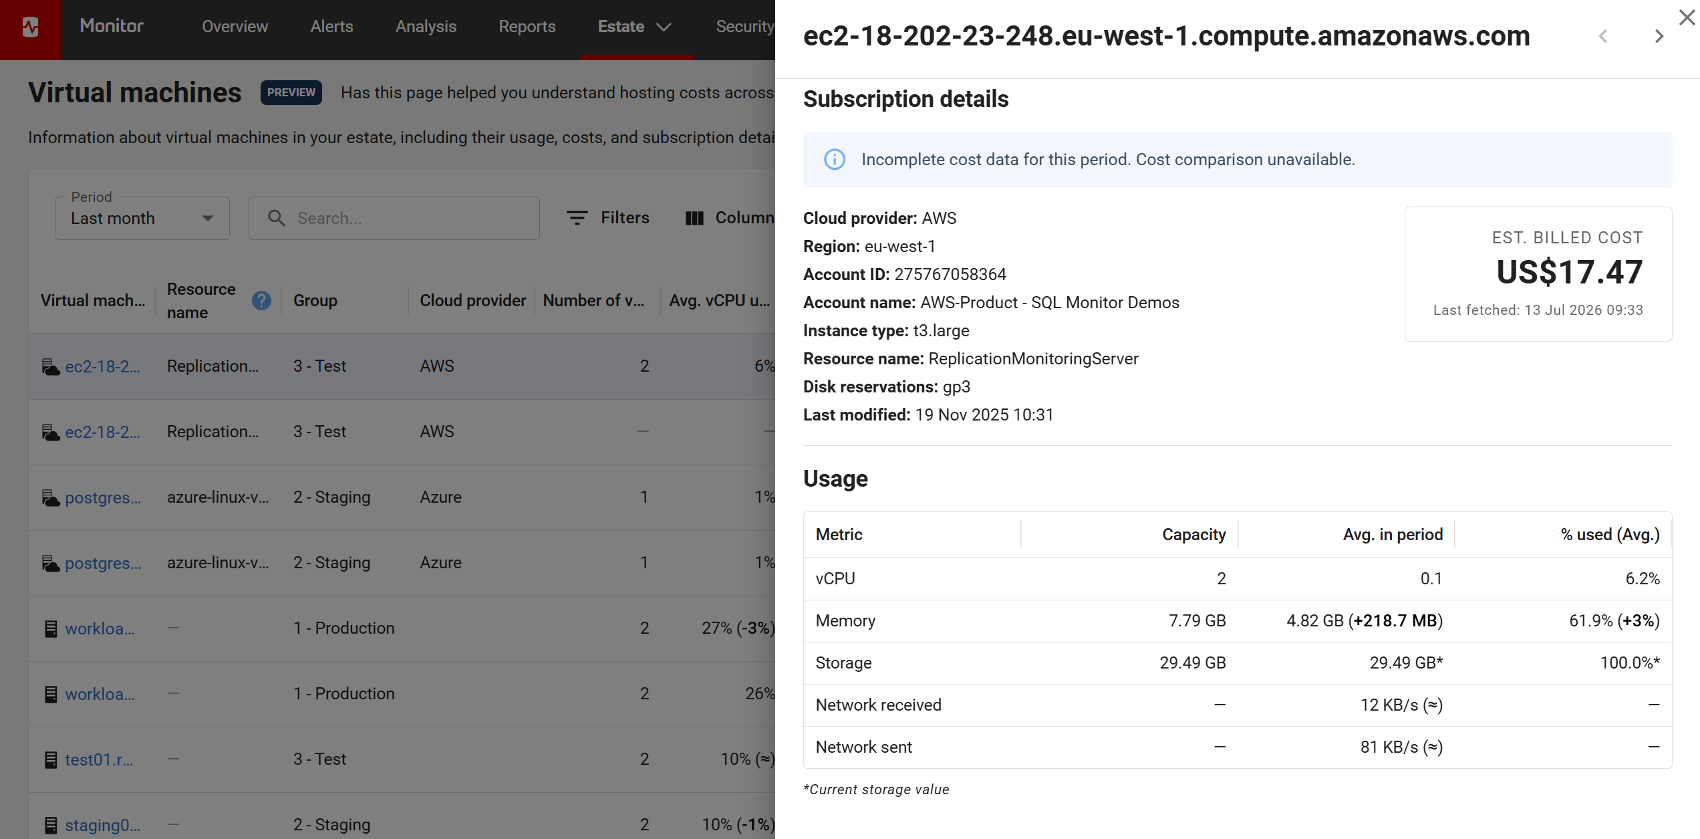1700x839 pixels.
Task: Expand the Estate menu chevron
Action: (x=664, y=27)
